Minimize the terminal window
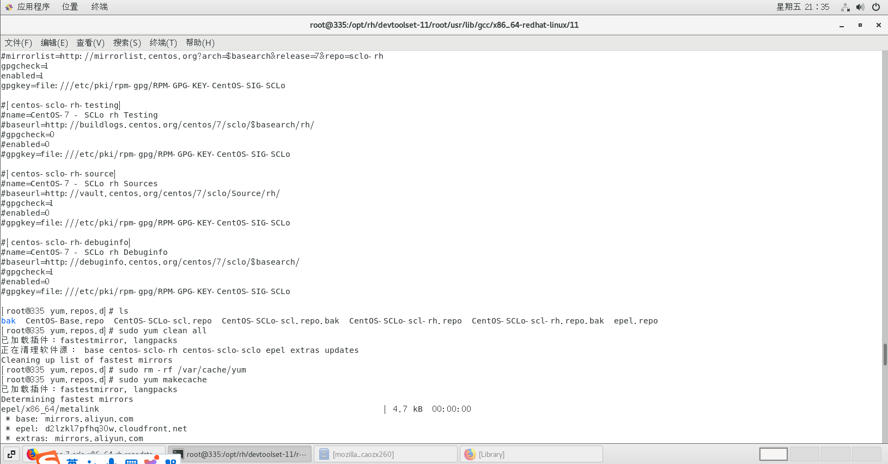The image size is (888, 464). click(842, 25)
